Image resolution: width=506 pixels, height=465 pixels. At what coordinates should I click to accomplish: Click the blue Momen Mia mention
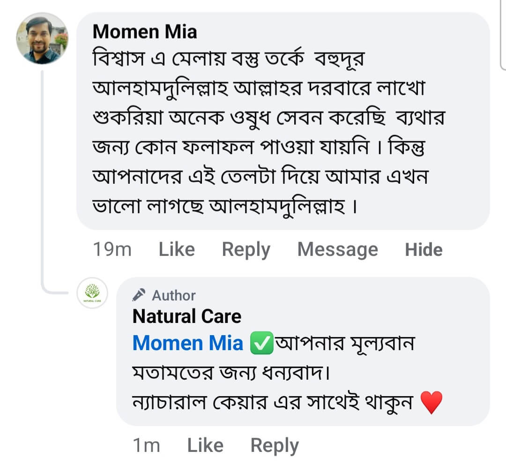(188, 344)
